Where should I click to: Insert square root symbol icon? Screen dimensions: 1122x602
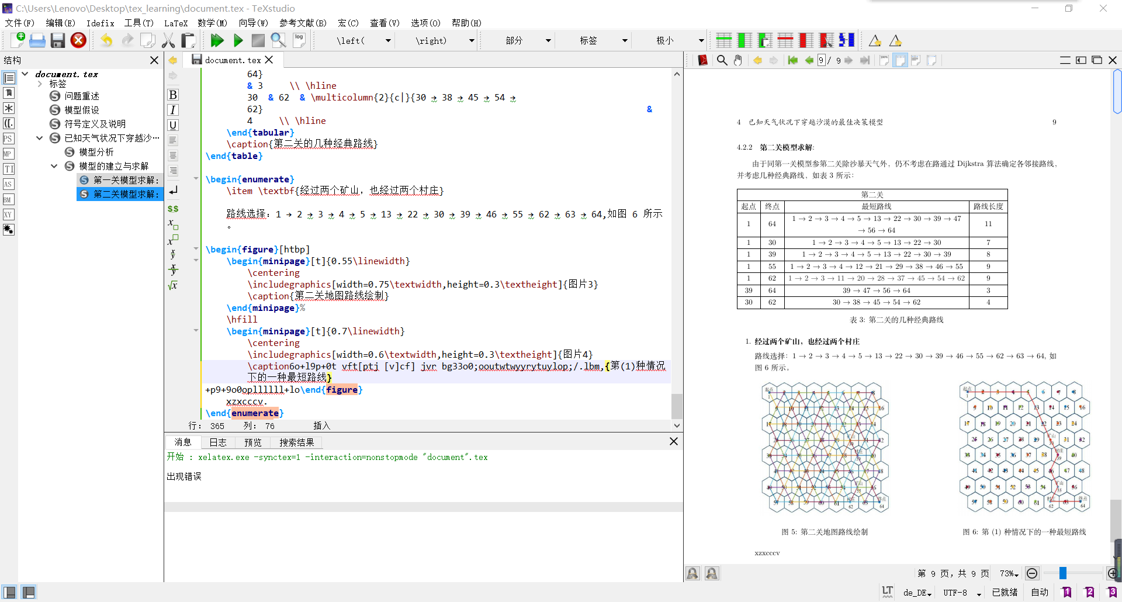(173, 285)
